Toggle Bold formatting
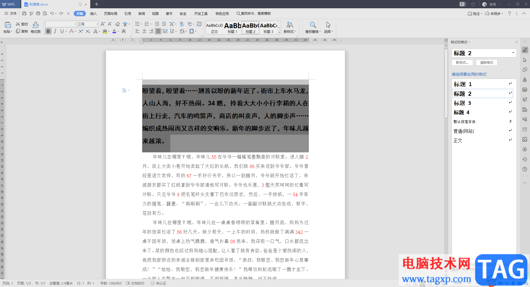 (48, 31)
